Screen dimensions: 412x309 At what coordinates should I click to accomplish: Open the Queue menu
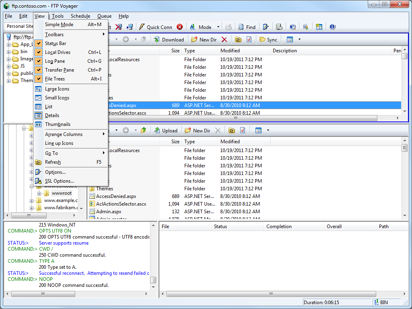coord(104,16)
